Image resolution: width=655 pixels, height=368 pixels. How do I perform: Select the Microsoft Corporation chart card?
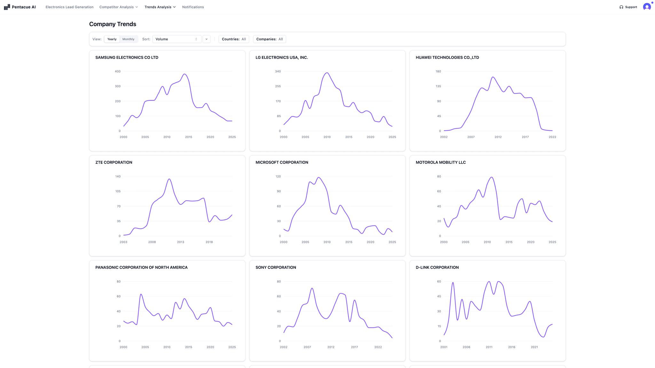pos(327,205)
